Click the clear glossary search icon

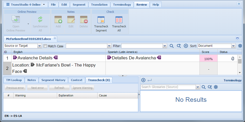click(x=210, y=87)
